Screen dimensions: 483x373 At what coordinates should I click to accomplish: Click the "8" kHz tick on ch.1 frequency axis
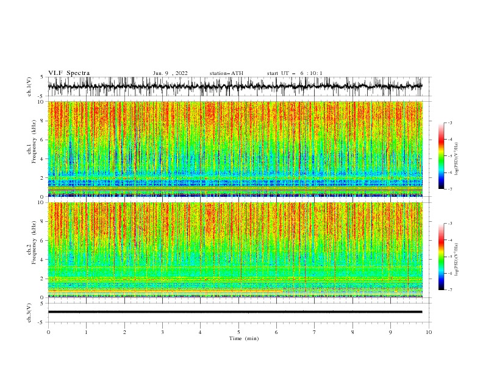coord(42,121)
